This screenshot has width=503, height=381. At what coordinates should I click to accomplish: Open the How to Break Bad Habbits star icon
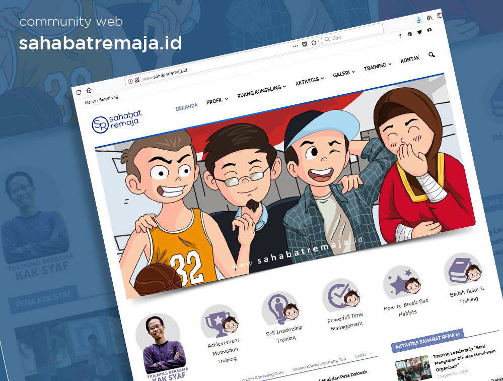tap(402, 283)
